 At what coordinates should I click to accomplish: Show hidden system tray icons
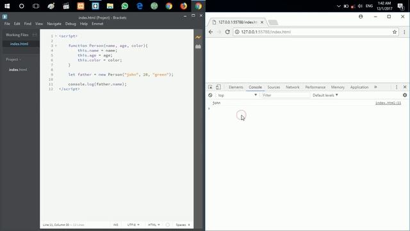(339, 6)
